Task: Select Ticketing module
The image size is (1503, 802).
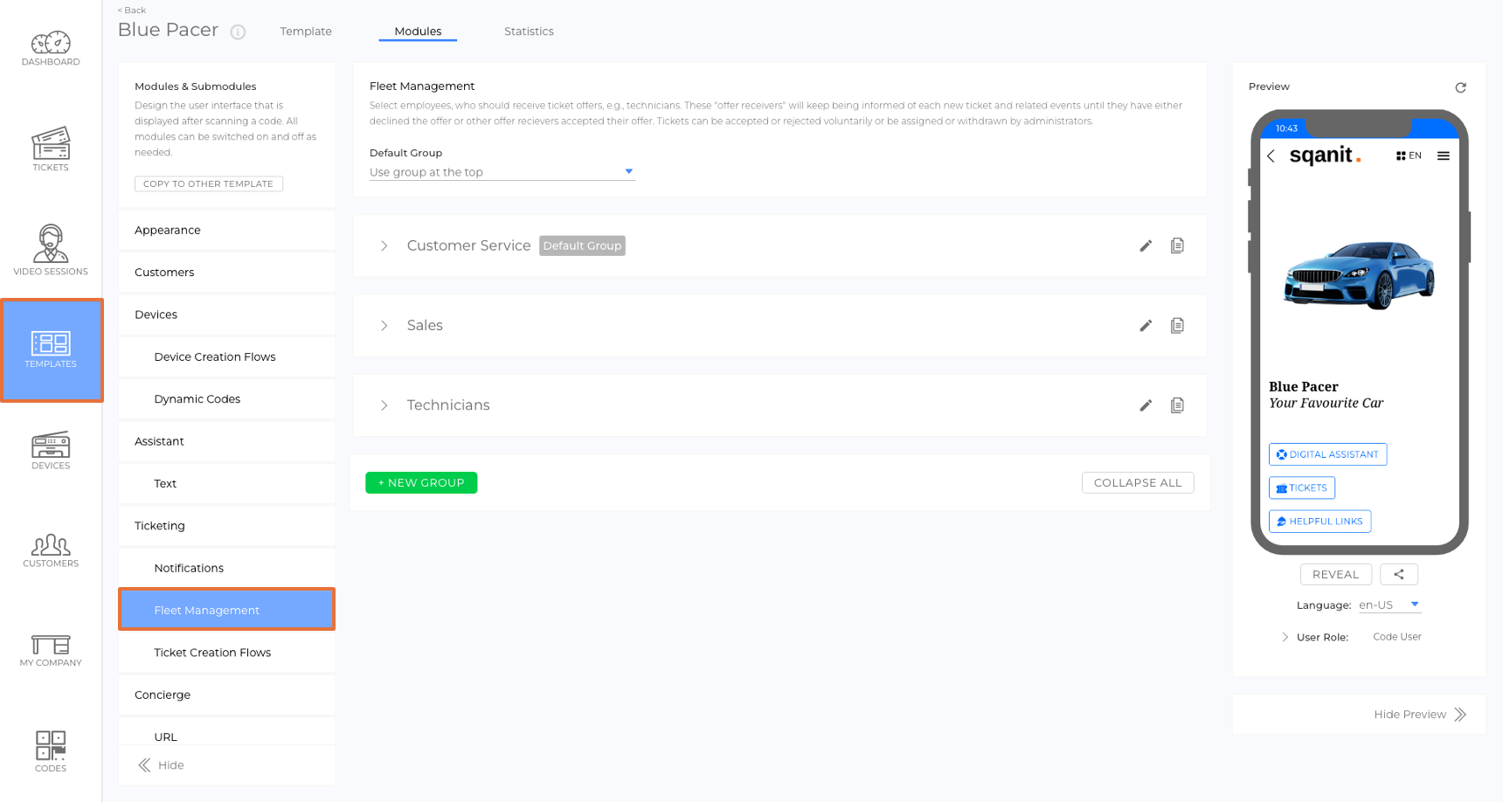Action: pyautogui.click(x=227, y=526)
